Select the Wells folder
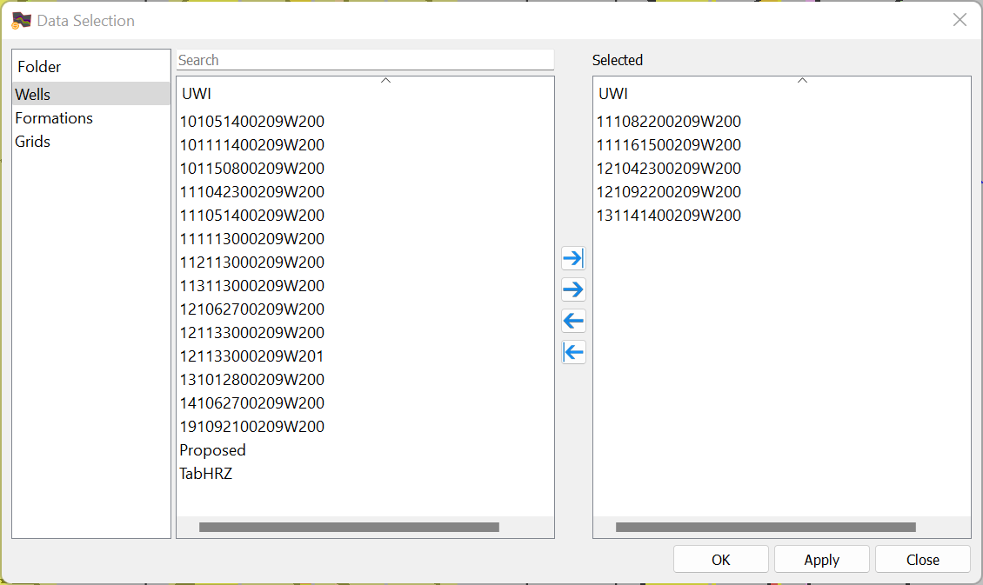 [32, 94]
